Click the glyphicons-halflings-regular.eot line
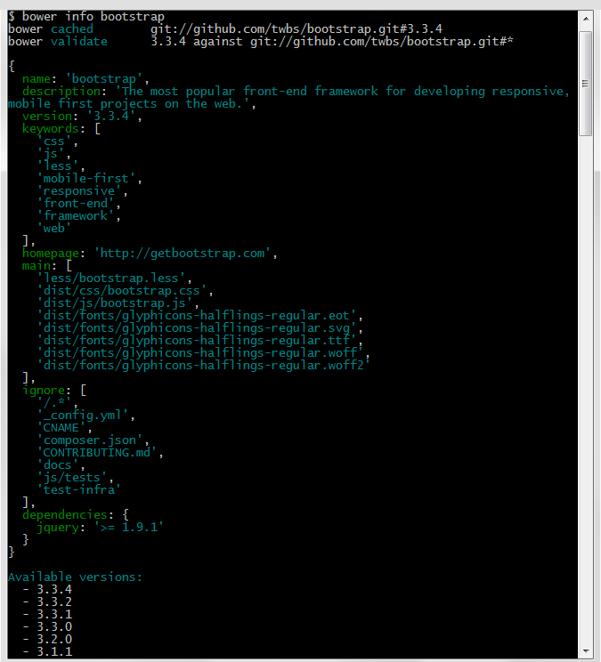Image resolution: width=601 pixels, height=662 pixels. [197, 315]
